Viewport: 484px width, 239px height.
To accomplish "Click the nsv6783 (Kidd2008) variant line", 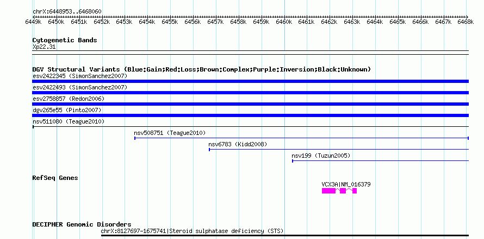I will point(339,150).
